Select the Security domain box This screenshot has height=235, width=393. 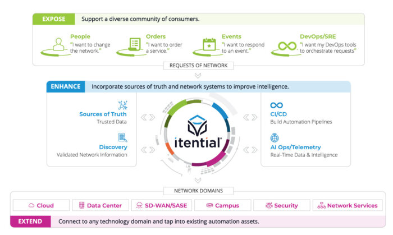click(x=282, y=205)
